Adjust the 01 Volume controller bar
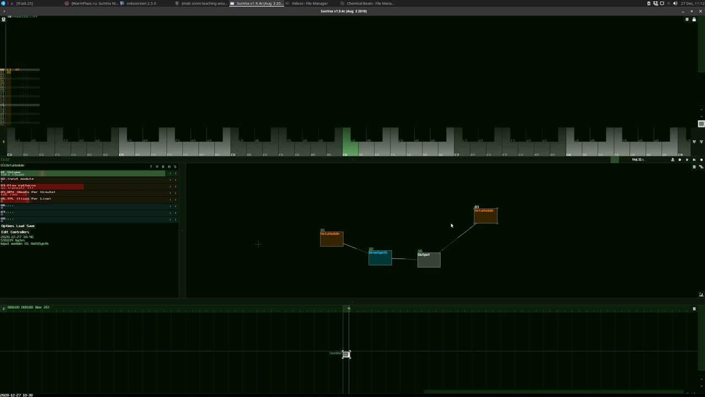705x397 pixels. click(83, 173)
